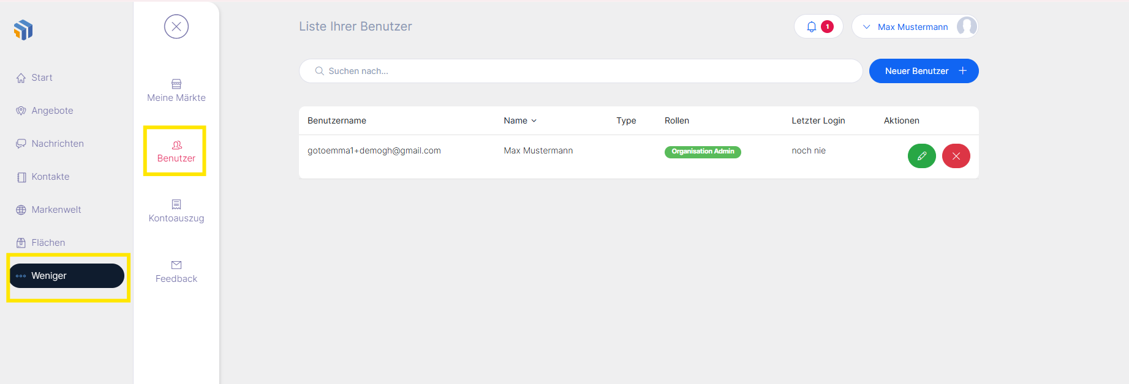Image resolution: width=1129 pixels, height=384 pixels.
Task: Open the Feedback section
Action: point(176,271)
